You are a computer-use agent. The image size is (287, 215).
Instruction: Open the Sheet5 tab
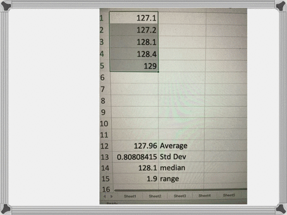(x=229, y=195)
